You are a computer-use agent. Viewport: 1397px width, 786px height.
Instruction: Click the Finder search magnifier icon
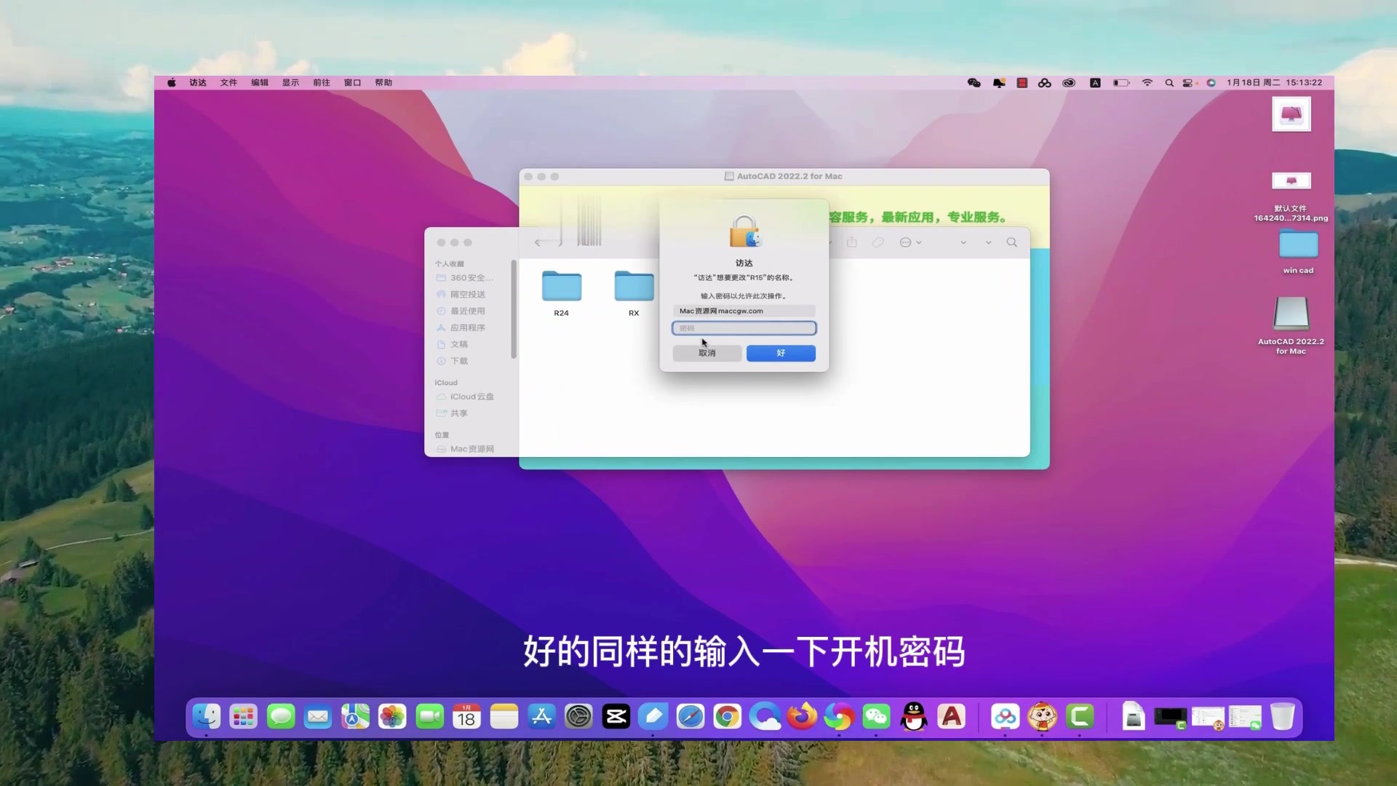tap(1012, 242)
